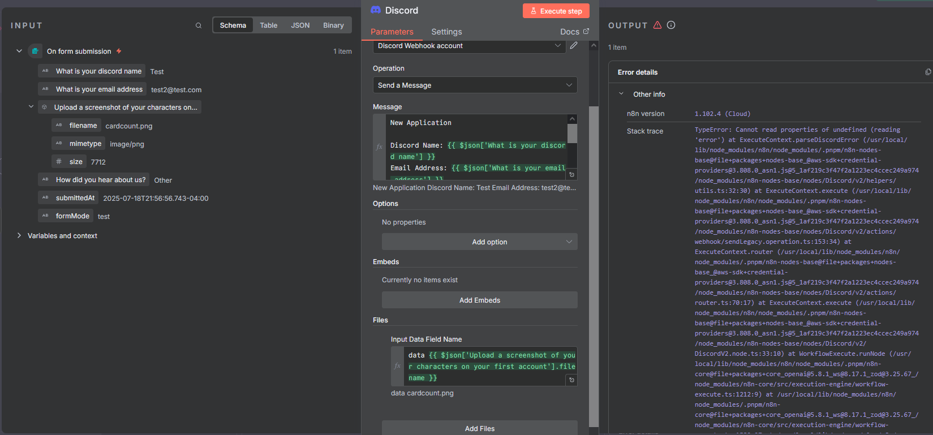Viewport: 933px width, 435px height.
Task: Click the Discord logo icon
Action: coord(376,10)
